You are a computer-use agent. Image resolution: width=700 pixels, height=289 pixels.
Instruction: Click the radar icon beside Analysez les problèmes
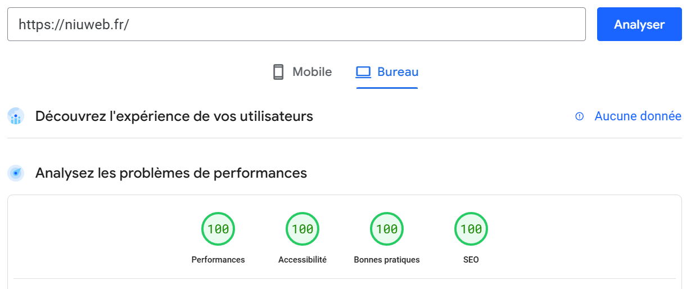[16, 173]
